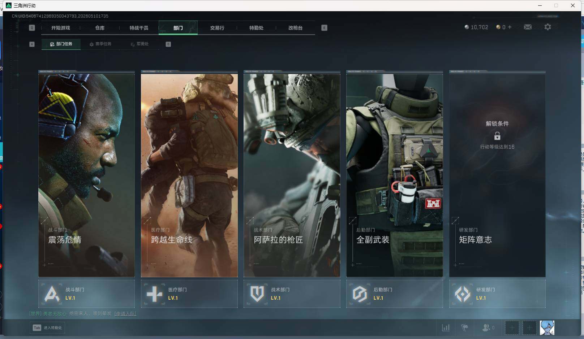Screen dimensions: 584x339
Task: Click the 医疗部门 cross emblem icon
Action: click(x=154, y=294)
